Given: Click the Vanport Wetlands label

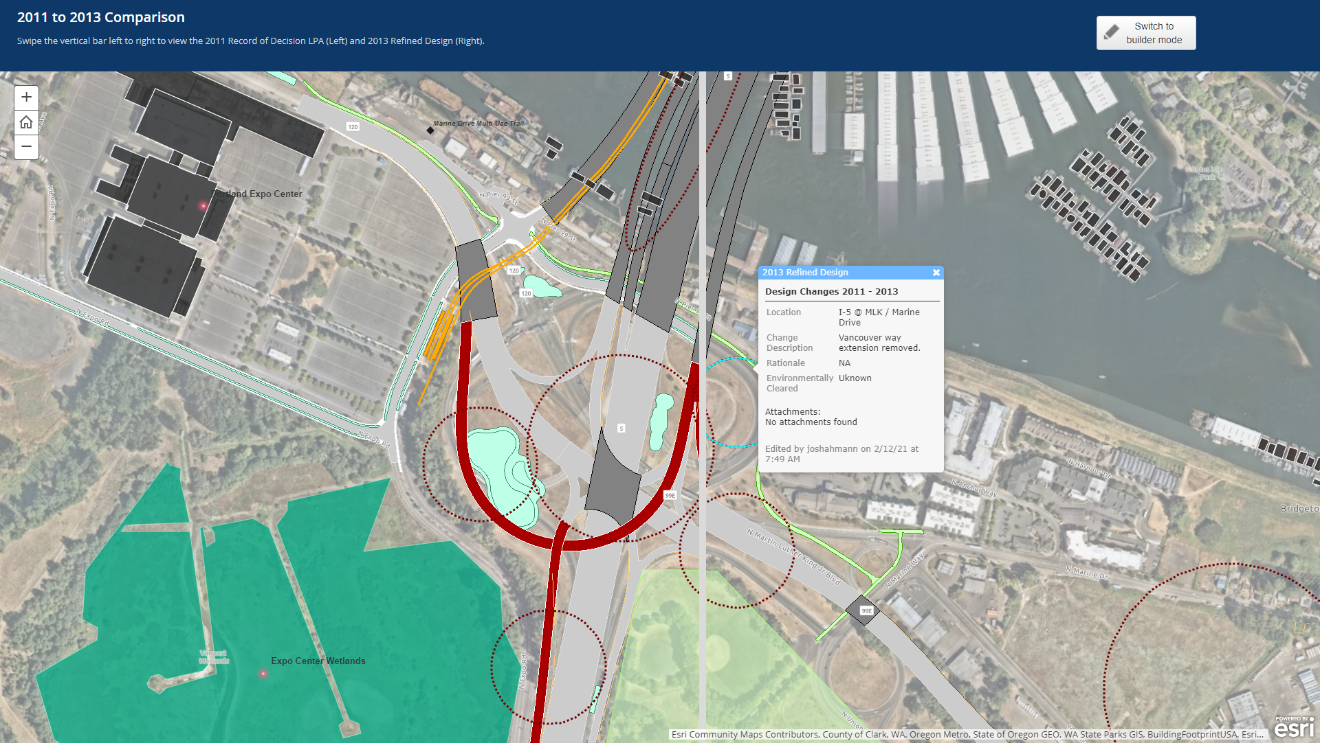Looking at the screenshot, I should (214, 657).
